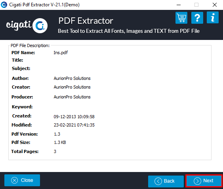Click the Total Pages value 3

55,151
